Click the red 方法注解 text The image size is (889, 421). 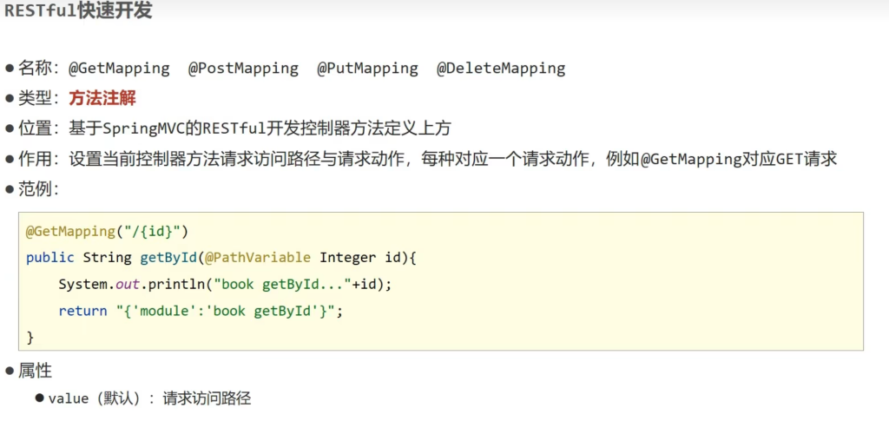click(102, 98)
